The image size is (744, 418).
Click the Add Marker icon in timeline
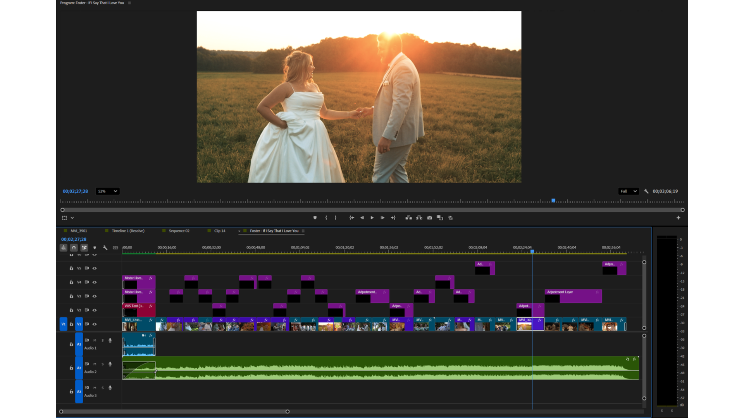[x=95, y=248]
